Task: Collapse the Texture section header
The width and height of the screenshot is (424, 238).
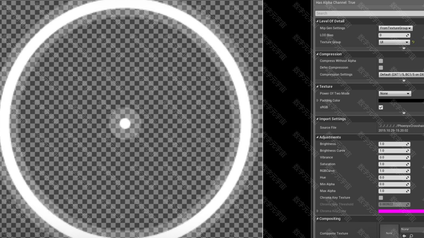Action: 317,87
